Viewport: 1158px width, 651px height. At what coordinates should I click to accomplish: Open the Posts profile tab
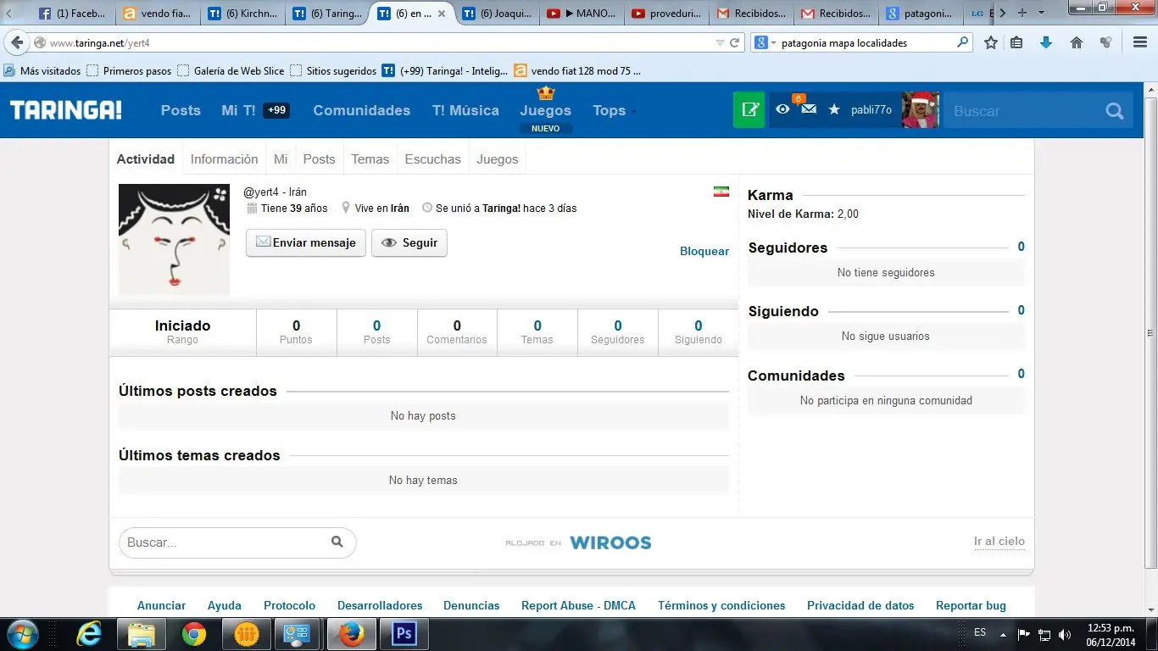pyautogui.click(x=319, y=159)
